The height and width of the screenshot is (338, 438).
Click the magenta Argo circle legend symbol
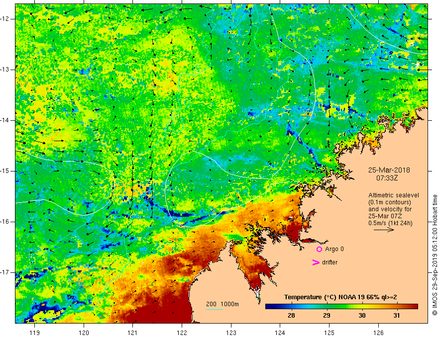[319, 249]
